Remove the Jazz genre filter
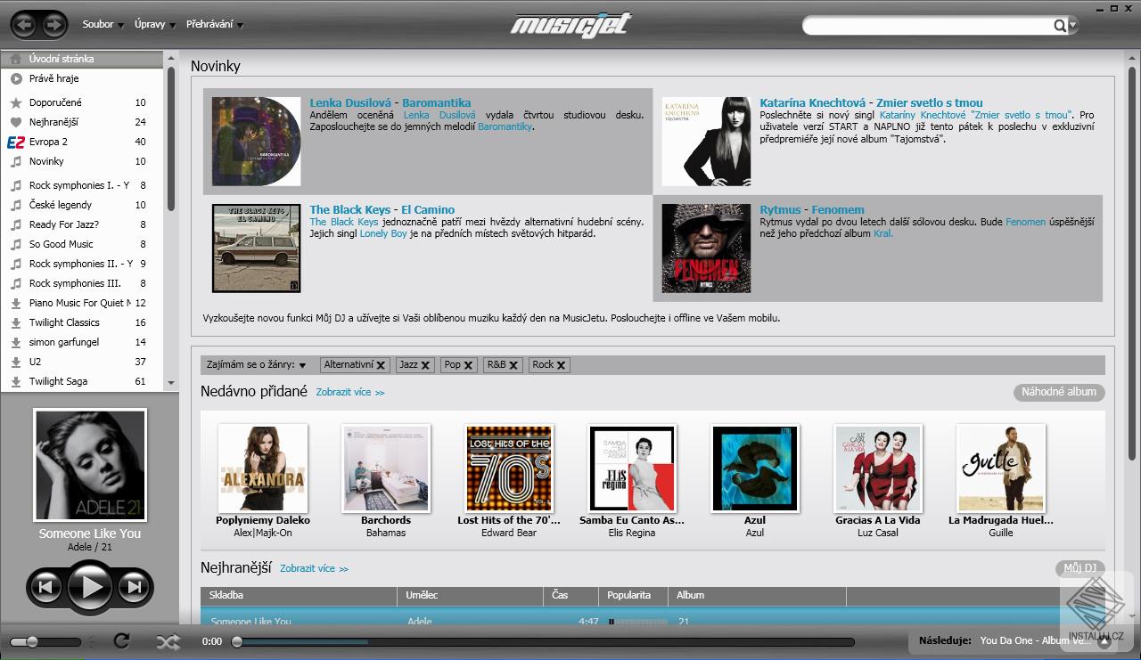Viewport: 1141px width, 660px height. point(427,364)
